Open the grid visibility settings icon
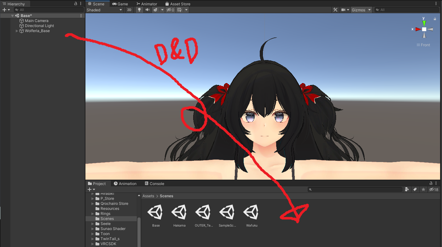Screen dimensions: 442x247 pos(179,10)
